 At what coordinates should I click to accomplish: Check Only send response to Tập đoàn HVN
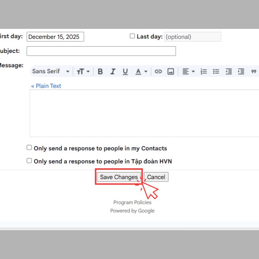(x=29, y=161)
